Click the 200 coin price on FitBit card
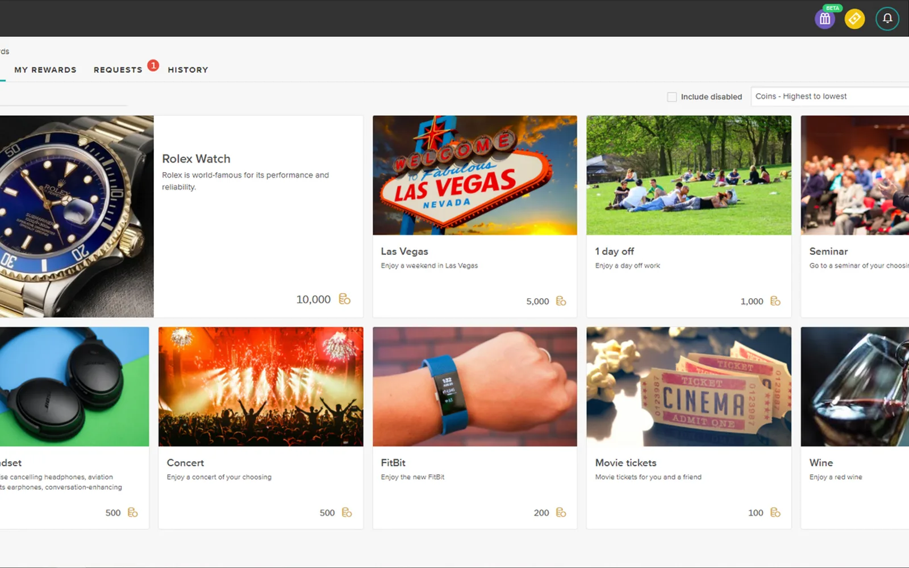Image resolution: width=909 pixels, height=568 pixels. [x=541, y=513]
